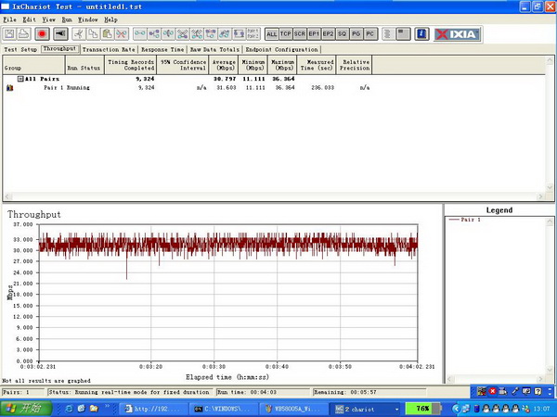The height and width of the screenshot is (417, 557).
Task: Switch to the Transaction Rate tab
Action: (x=109, y=49)
